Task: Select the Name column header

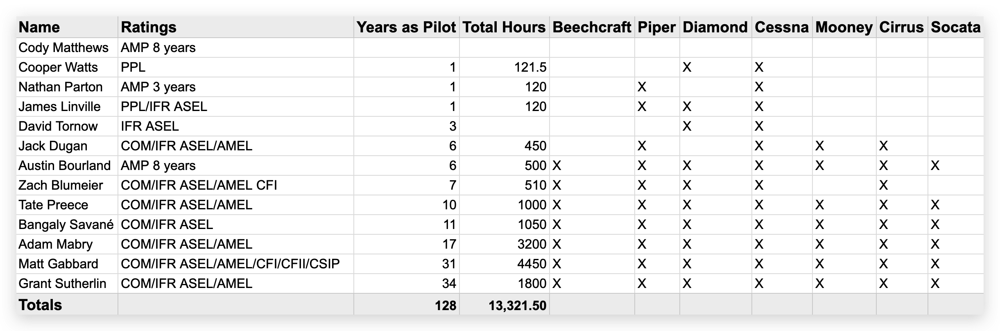Action: pyautogui.click(x=67, y=27)
